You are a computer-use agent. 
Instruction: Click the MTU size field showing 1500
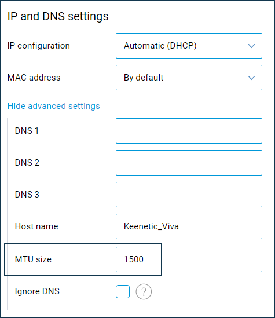coord(189,259)
